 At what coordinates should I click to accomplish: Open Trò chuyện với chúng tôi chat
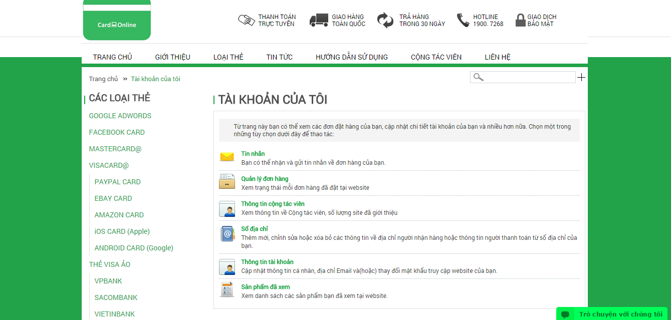coord(612,314)
